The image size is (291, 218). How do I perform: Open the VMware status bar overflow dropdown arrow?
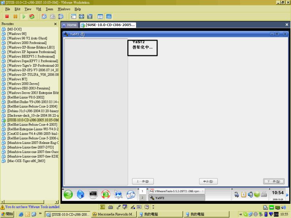(153, 207)
